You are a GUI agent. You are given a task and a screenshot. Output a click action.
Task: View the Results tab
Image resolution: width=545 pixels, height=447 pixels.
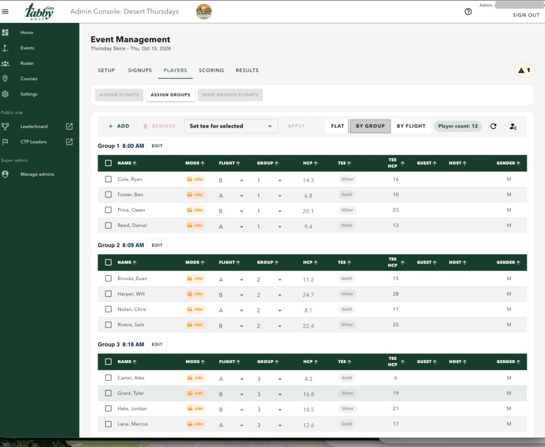click(x=247, y=71)
